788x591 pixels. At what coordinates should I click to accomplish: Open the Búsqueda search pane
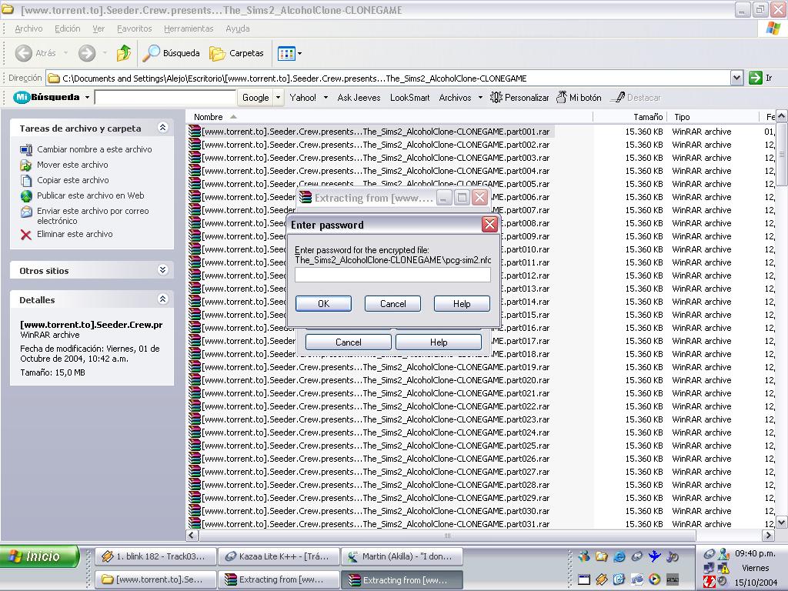[172, 53]
